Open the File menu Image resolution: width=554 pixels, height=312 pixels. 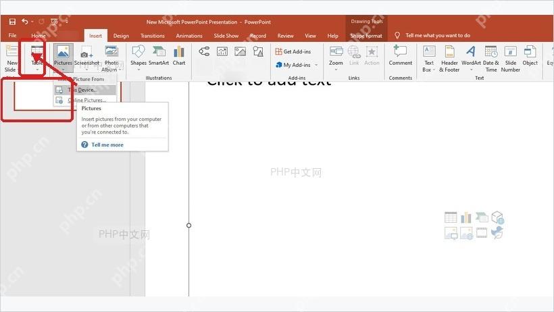coord(12,35)
